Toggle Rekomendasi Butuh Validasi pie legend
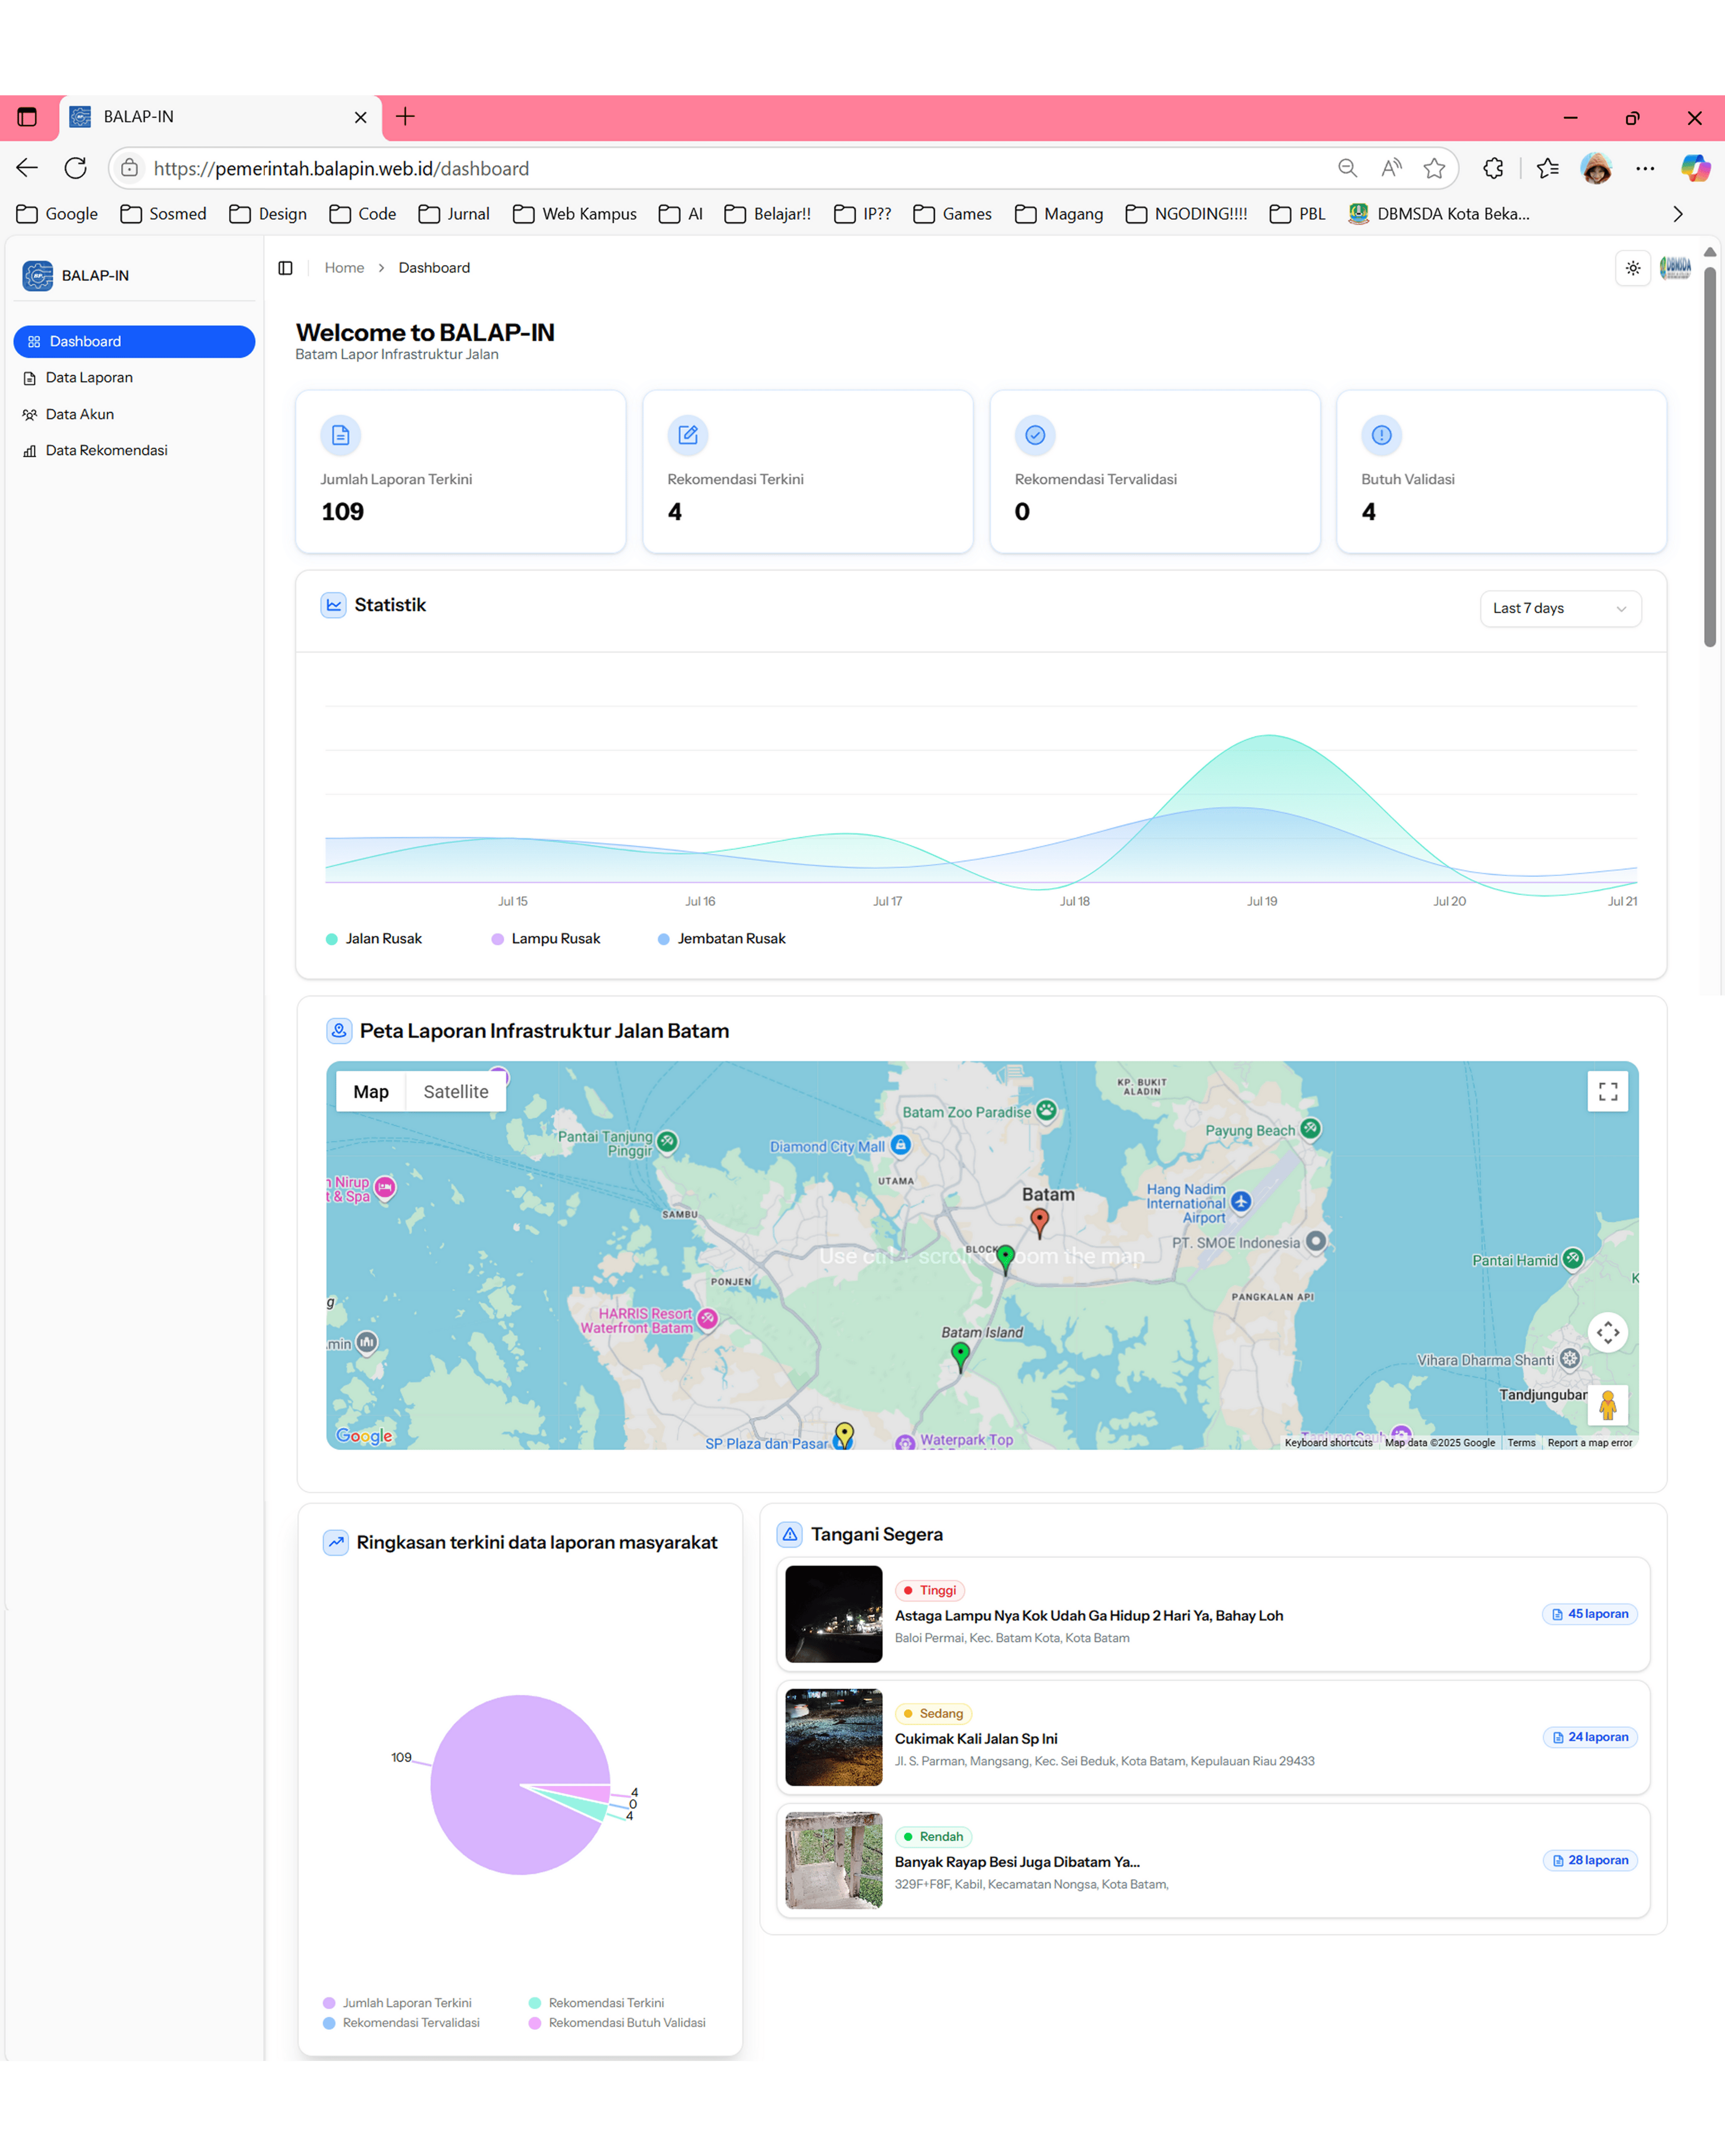The height and width of the screenshot is (2156, 1725). click(x=617, y=2023)
